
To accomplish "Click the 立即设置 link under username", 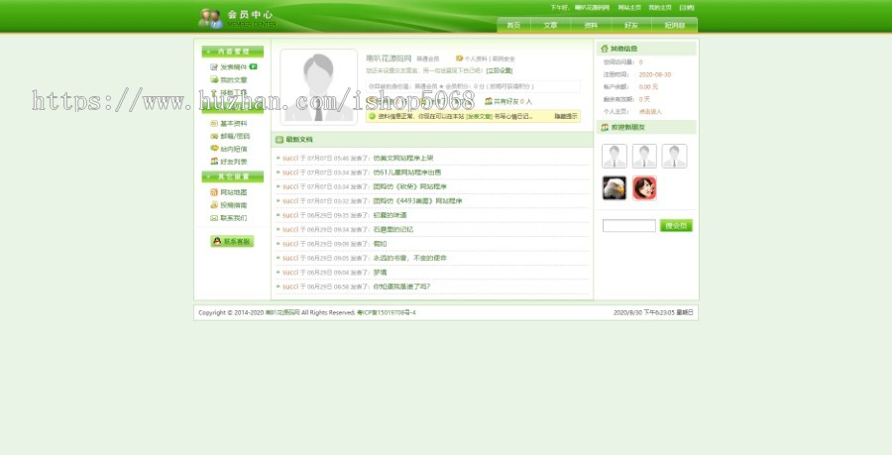I will [500, 70].
